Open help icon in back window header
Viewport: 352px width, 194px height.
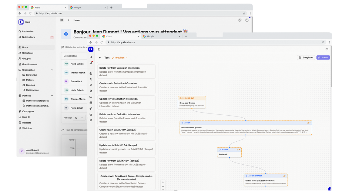(247, 20)
